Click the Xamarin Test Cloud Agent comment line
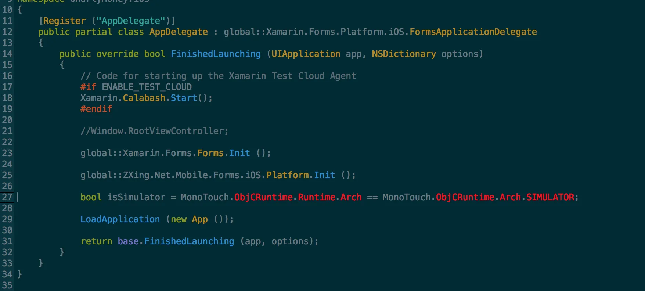The width and height of the screenshot is (645, 291). click(x=218, y=76)
